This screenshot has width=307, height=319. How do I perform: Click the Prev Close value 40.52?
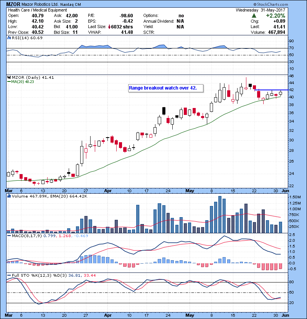38,32
